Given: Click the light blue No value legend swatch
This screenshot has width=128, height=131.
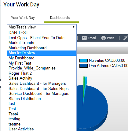Looking at the screenshot, I should click(83, 61).
